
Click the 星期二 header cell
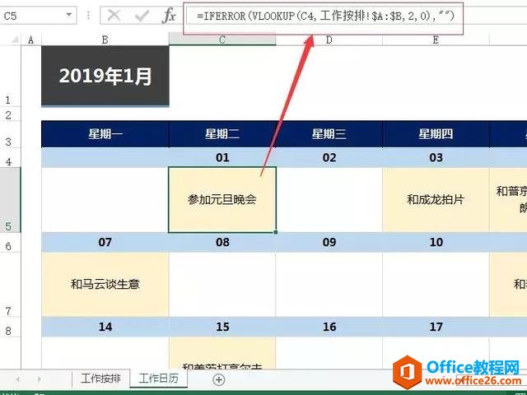point(222,134)
